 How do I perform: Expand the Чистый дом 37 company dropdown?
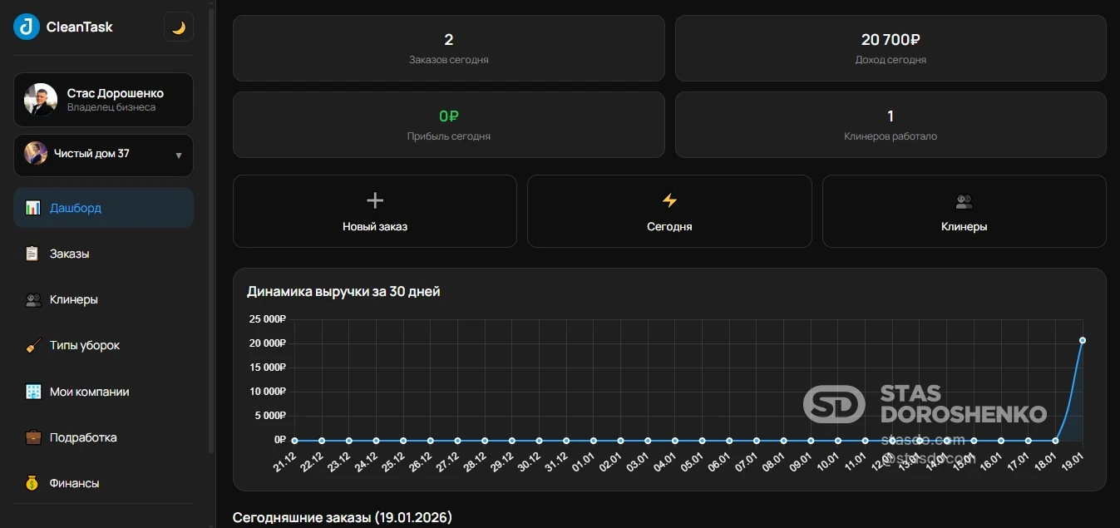pos(103,155)
